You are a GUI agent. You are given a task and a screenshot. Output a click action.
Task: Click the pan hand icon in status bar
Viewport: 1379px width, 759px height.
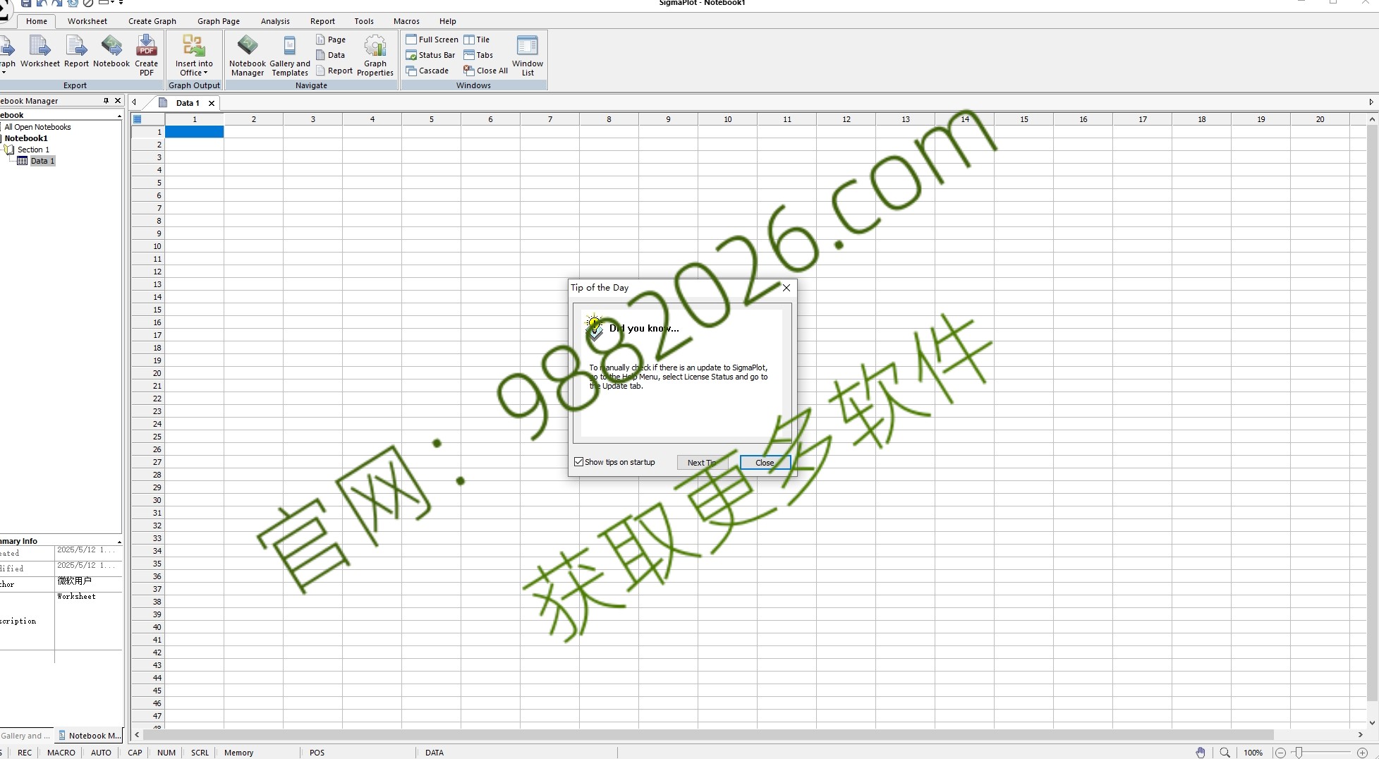click(1201, 753)
